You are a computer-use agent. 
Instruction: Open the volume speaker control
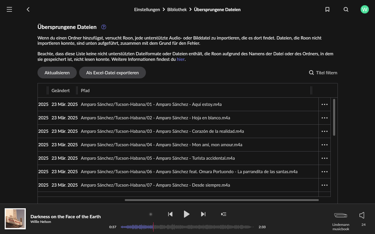pyautogui.click(x=362, y=215)
